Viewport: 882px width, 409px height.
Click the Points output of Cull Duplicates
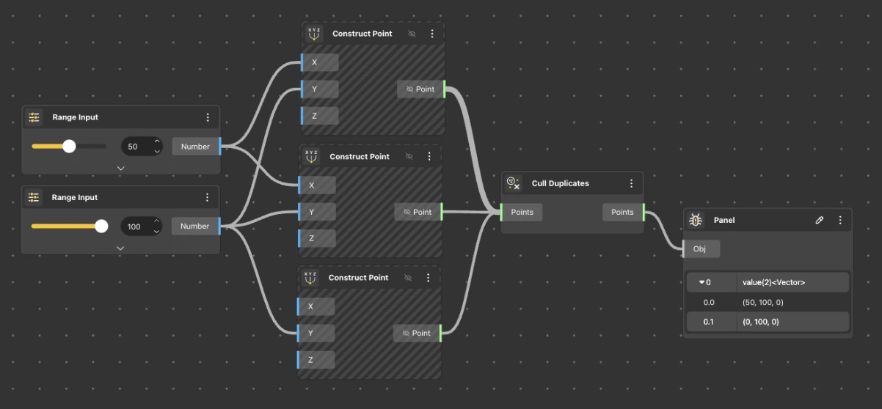pyautogui.click(x=622, y=212)
